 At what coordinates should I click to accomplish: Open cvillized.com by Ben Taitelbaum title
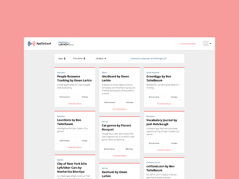click(x=160, y=168)
